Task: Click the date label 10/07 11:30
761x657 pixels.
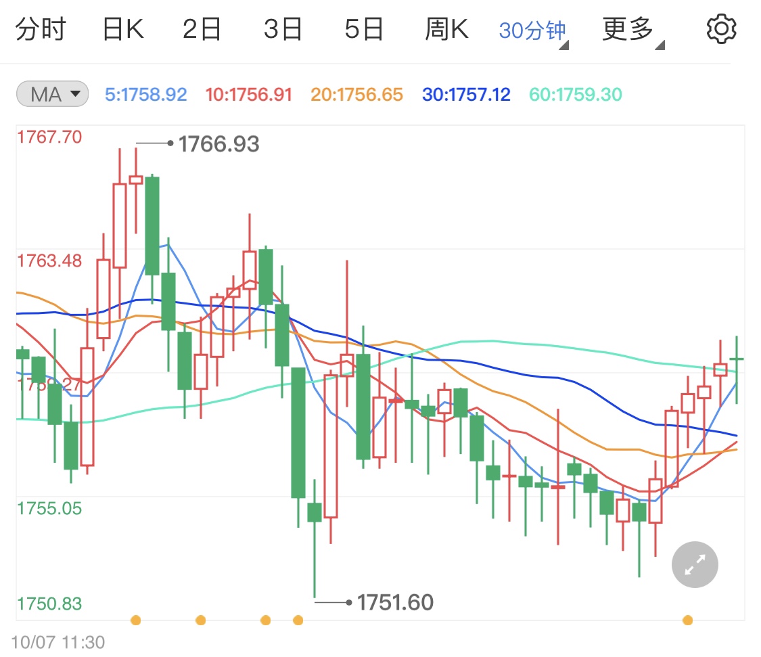Action: [57, 642]
